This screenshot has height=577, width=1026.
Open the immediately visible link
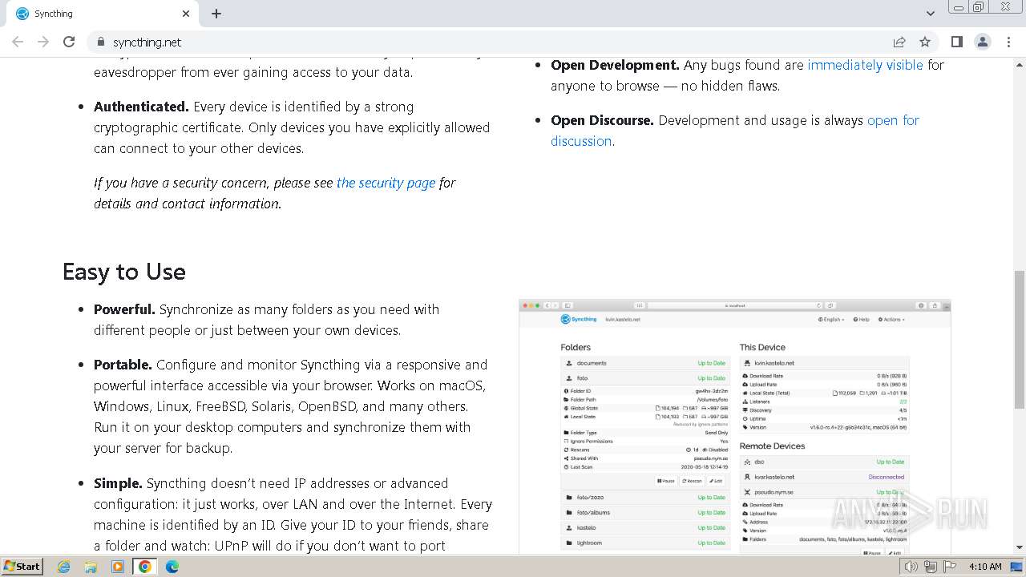[865, 65]
